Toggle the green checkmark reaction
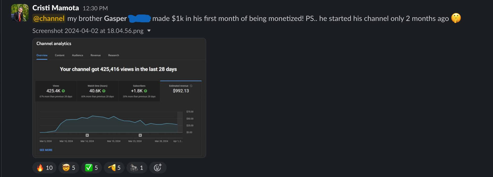 pyautogui.click(x=91, y=168)
